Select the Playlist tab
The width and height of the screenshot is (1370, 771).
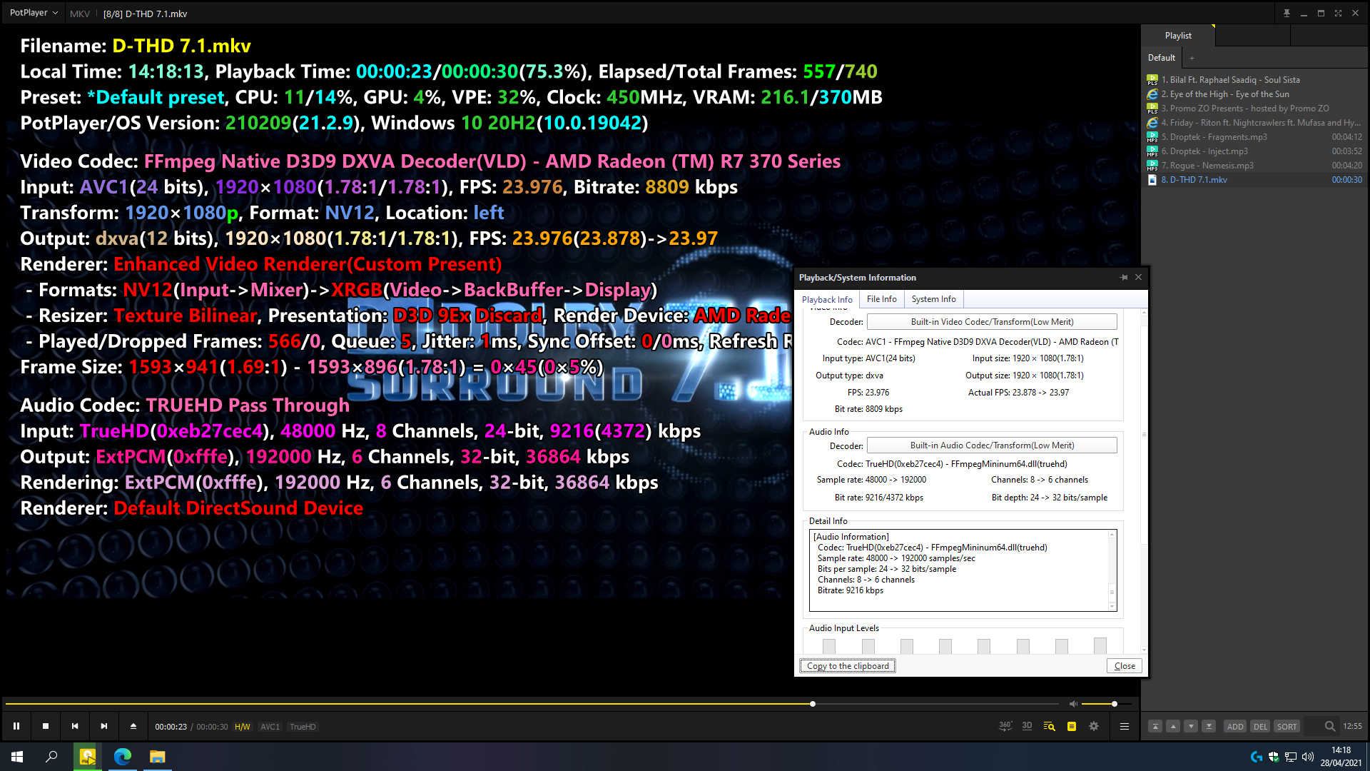tap(1178, 36)
